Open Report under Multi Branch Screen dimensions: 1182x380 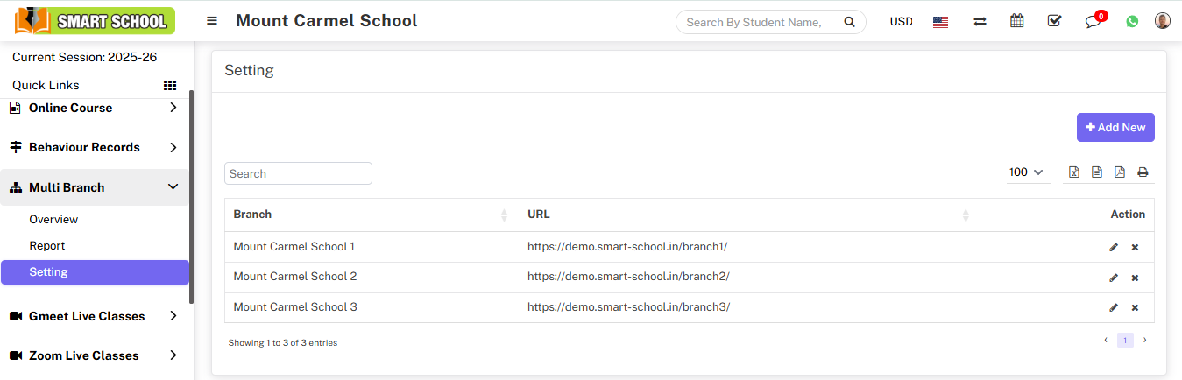(x=47, y=246)
